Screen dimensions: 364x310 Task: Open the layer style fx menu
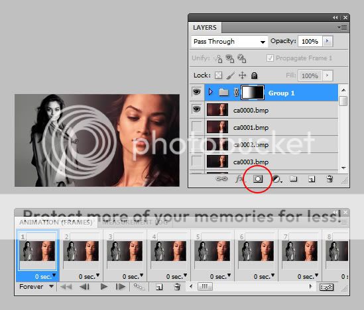(239, 179)
